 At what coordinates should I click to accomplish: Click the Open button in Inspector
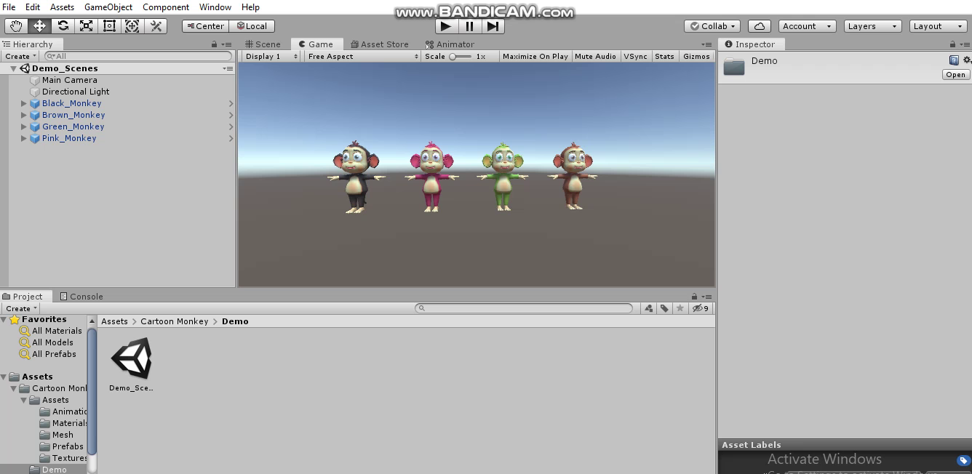click(955, 75)
